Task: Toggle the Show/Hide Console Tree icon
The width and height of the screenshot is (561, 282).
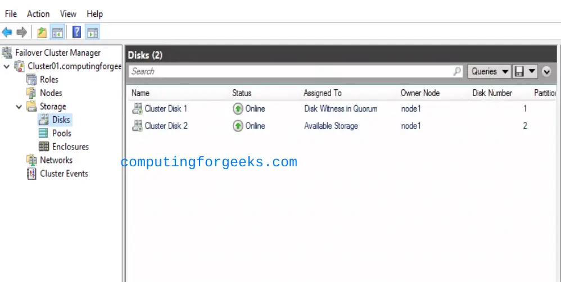Action: tap(57, 32)
